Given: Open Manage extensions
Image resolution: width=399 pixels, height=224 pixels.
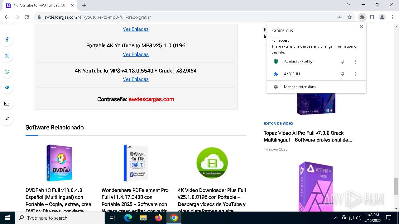Looking at the screenshot, I should 316,87.
